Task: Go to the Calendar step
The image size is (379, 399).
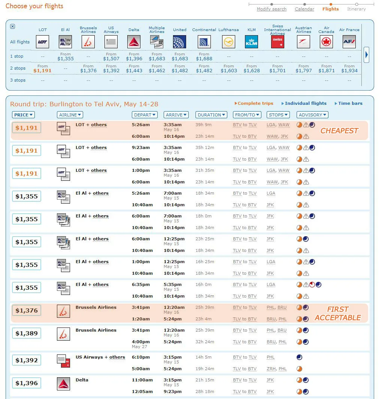Action: tap(304, 9)
